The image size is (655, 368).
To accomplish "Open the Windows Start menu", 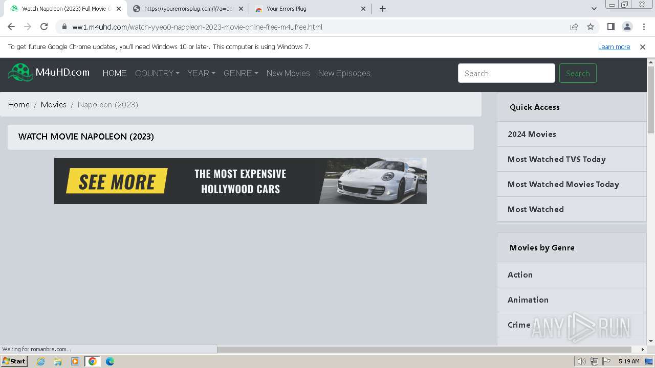I will pos(14,361).
